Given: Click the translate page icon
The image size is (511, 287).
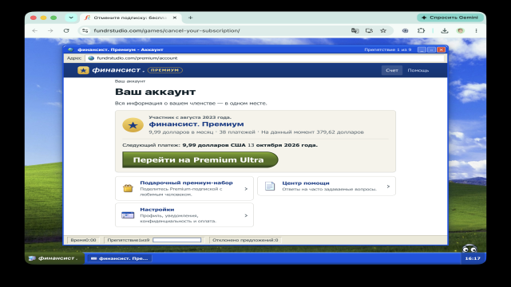Looking at the screenshot, I should point(355,30).
